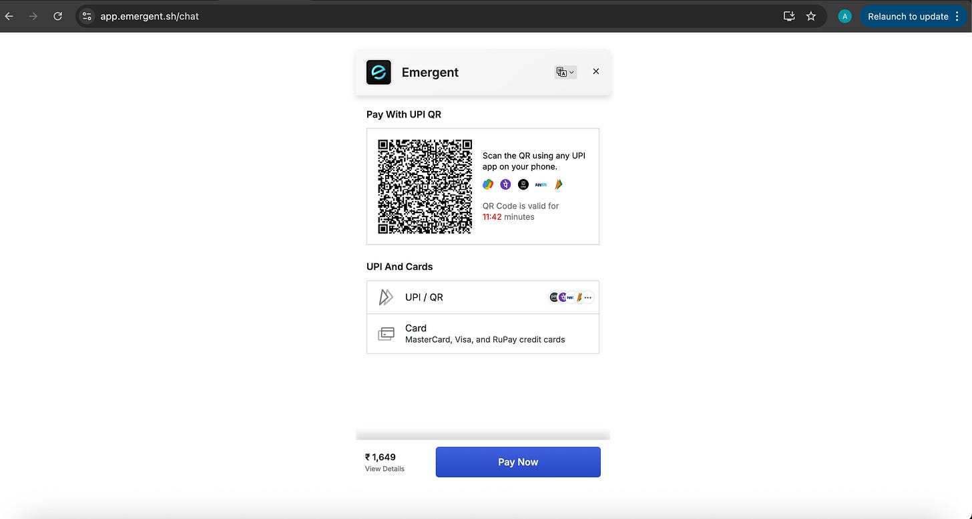Click Relaunch to update button

tap(908, 16)
